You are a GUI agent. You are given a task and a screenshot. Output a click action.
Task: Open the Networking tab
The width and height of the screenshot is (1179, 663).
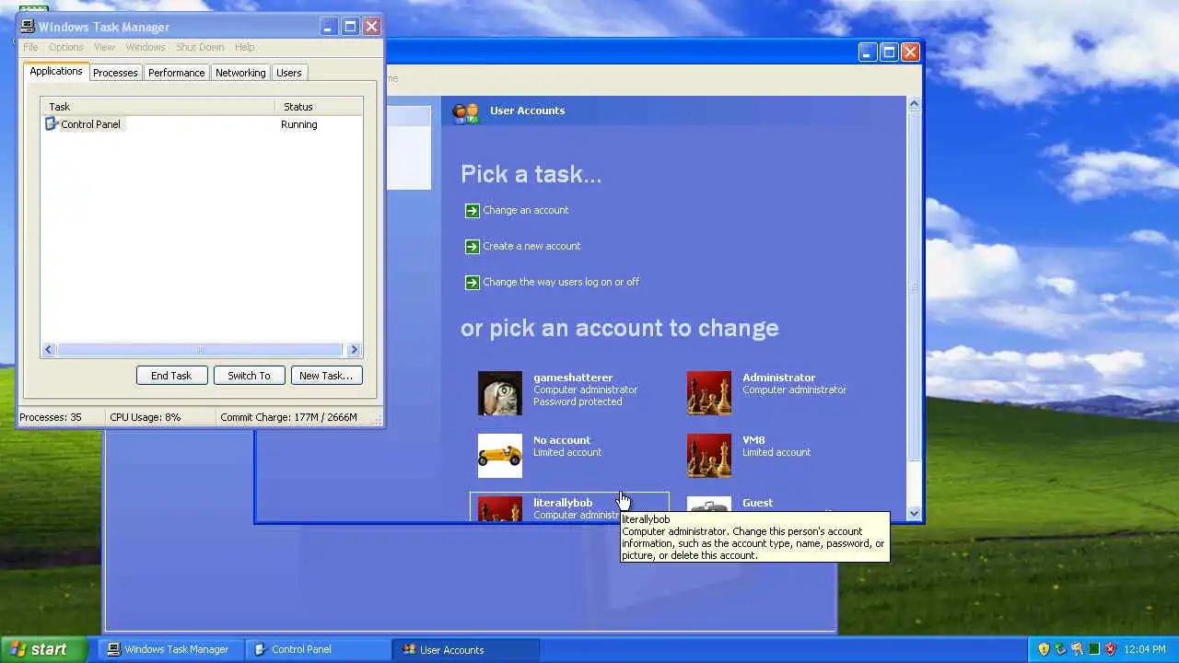240,73
